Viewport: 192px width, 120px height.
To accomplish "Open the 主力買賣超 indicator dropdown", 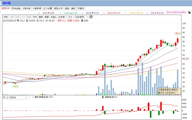I will (x=16, y=98).
